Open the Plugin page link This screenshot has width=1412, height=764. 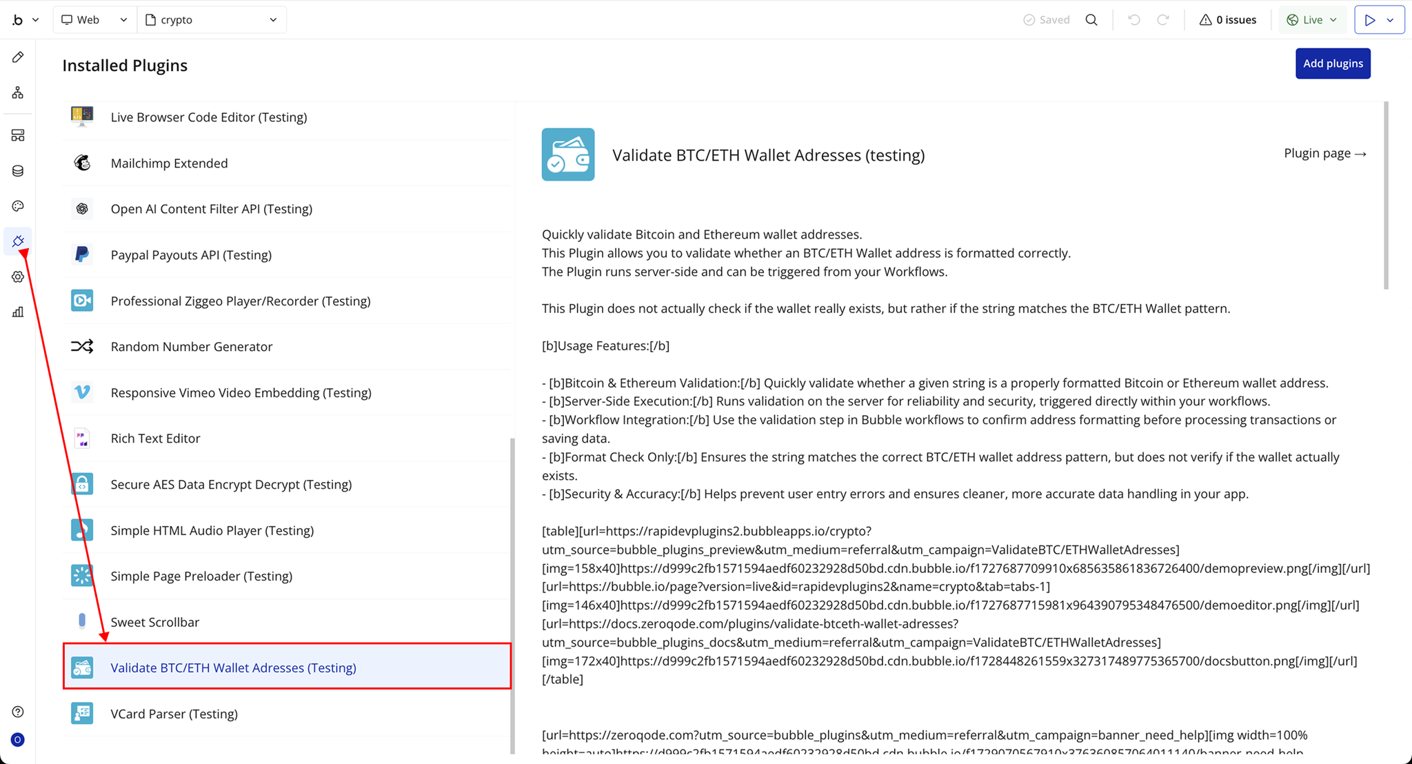coord(1324,153)
